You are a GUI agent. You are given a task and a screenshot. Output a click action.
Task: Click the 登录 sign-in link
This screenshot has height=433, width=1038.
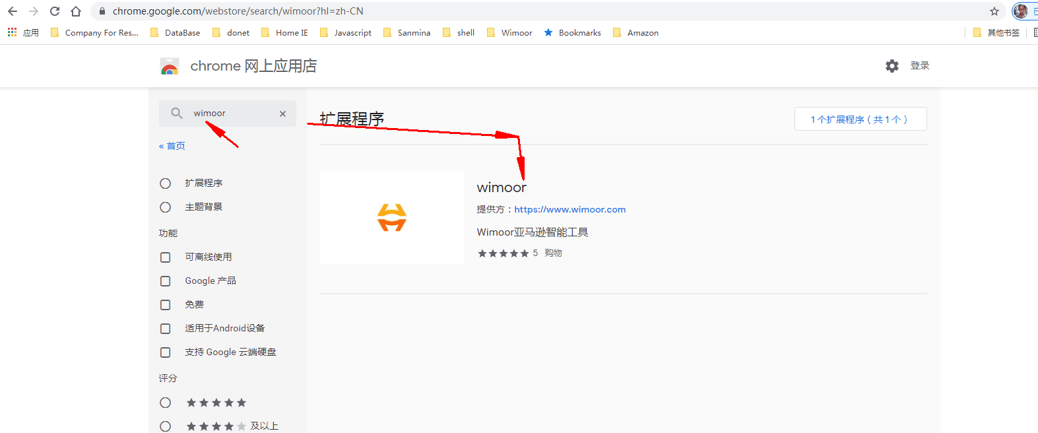click(920, 65)
